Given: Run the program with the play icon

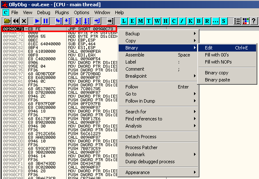Looking at the screenshot, I should click(x=37, y=21).
